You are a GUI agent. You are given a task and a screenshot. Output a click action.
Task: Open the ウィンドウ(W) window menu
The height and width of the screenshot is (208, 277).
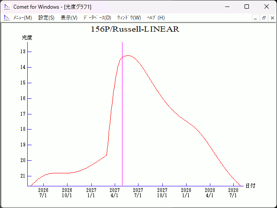129,18
